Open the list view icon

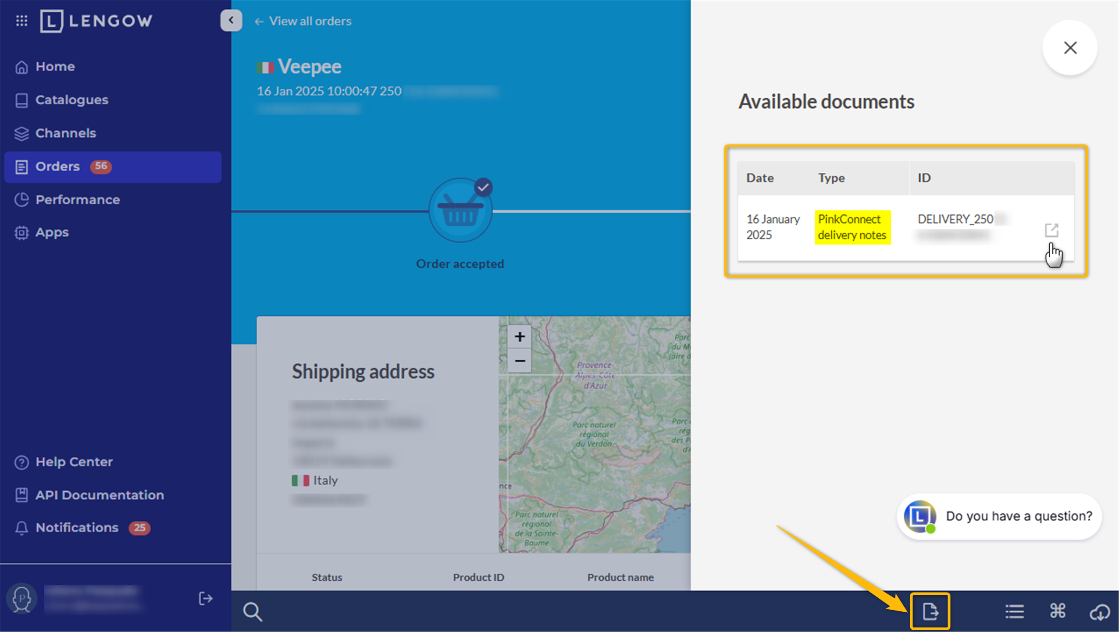[x=1014, y=611]
